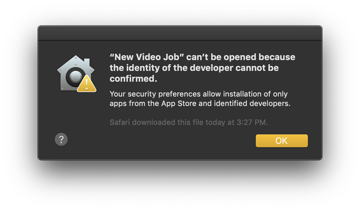Screen dimensions: 360x210
Task: Click the word "Safari" in grey text
Action: point(120,122)
